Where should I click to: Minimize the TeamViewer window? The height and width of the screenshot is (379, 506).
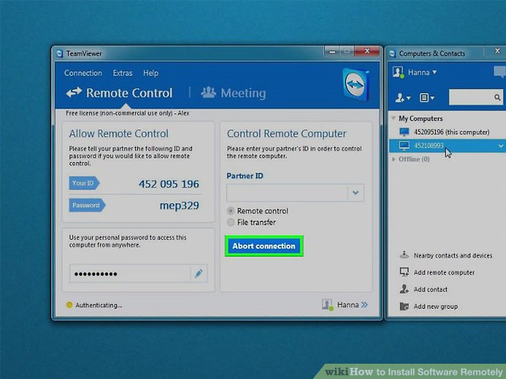(332, 51)
